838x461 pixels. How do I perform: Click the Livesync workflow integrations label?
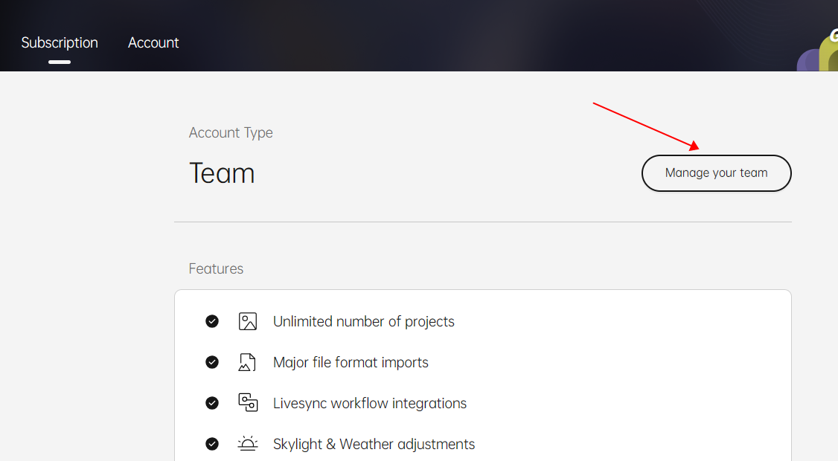click(370, 404)
